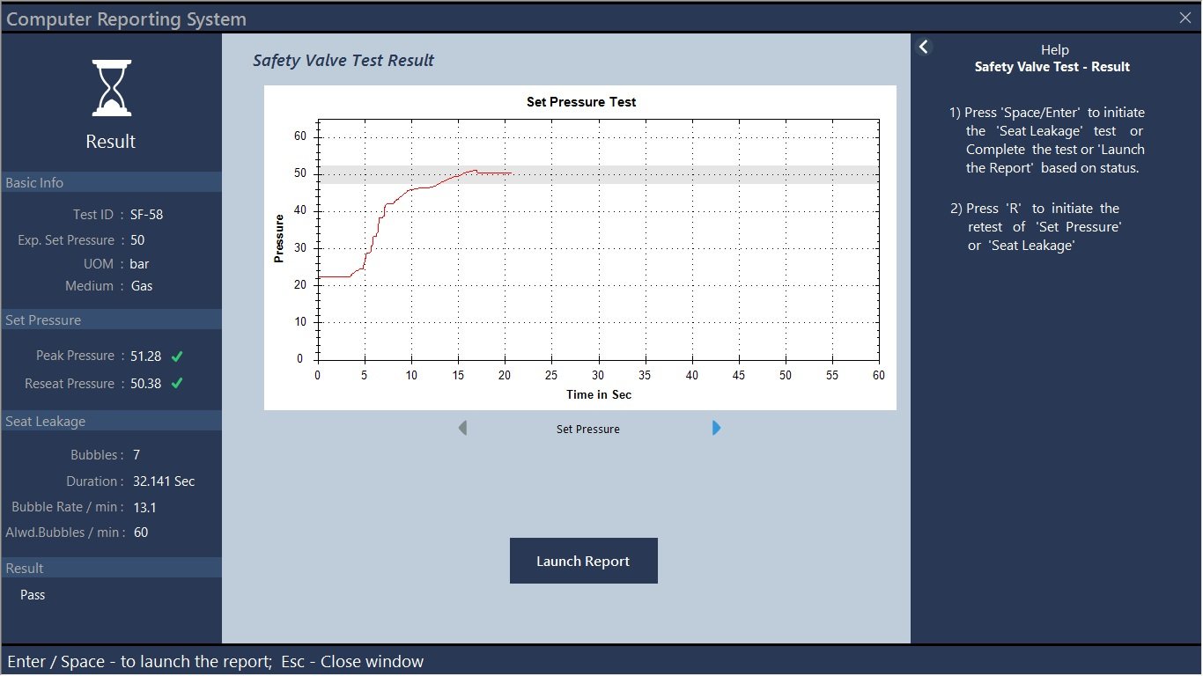Click the Launch Report button
The width and height of the screenshot is (1203, 676).
point(583,561)
